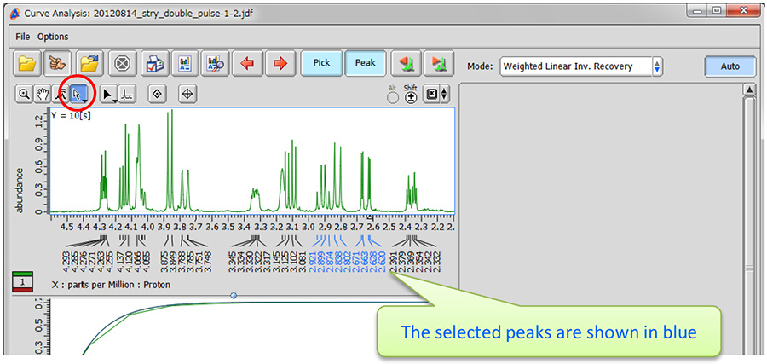Click the Peak button

click(x=365, y=64)
